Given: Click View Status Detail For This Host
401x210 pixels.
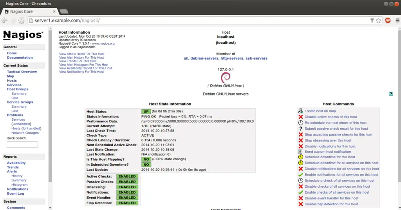Looking at the screenshot, I should [82, 54].
